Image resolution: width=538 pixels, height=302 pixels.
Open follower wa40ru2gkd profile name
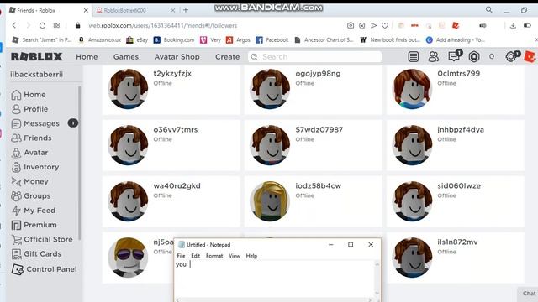point(177,186)
